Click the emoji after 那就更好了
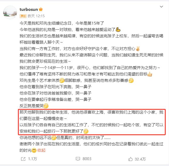Screen dimensions: 169x166 [x=86, y=131]
